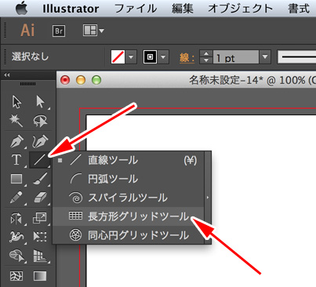Open the 編集 menu
This screenshot has height=287, width=316.
click(x=183, y=9)
